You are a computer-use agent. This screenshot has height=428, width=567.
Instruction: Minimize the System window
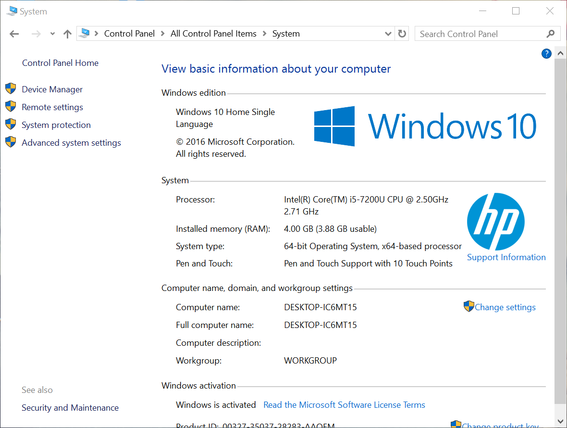[x=482, y=11]
